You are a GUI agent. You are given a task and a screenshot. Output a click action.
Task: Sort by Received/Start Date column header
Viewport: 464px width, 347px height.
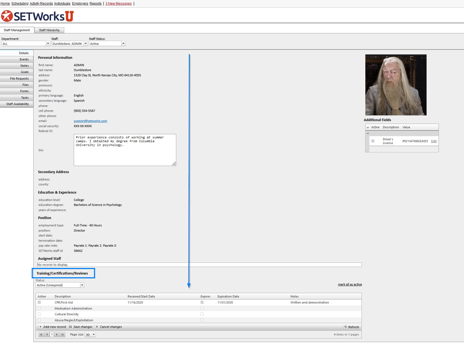click(141, 296)
